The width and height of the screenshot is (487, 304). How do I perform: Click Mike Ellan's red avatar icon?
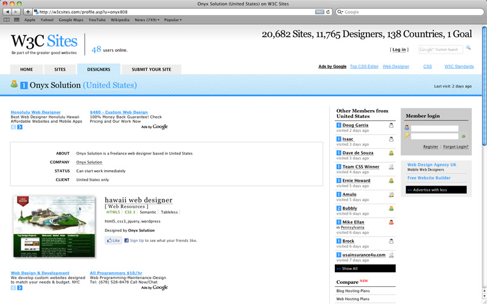tap(391, 222)
